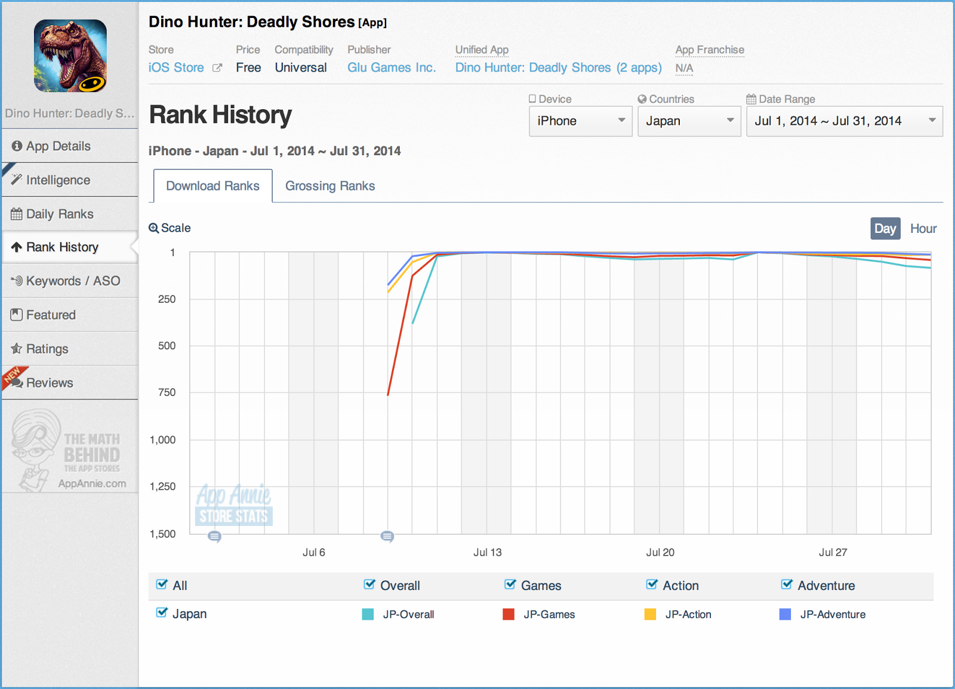955x689 pixels.
Task: Open the iOS Store link
Action: tap(176, 67)
